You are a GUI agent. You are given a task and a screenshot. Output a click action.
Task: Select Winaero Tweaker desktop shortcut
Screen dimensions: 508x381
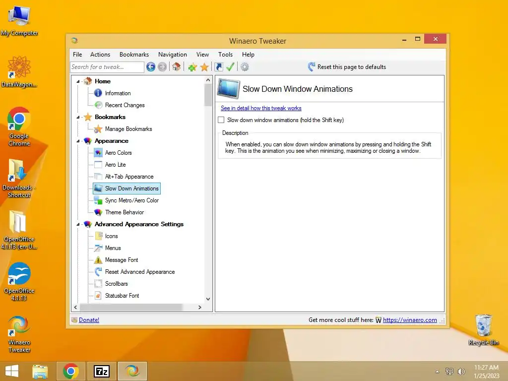[x=19, y=334]
